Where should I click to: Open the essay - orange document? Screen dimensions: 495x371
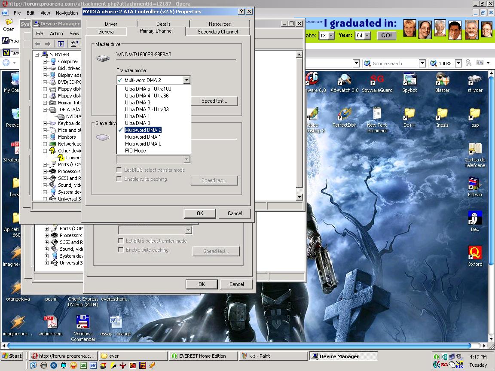point(116,326)
